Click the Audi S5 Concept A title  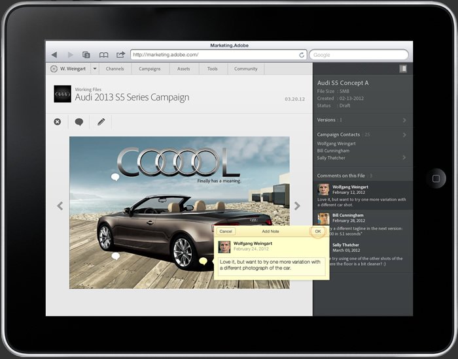pyautogui.click(x=343, y=83)
